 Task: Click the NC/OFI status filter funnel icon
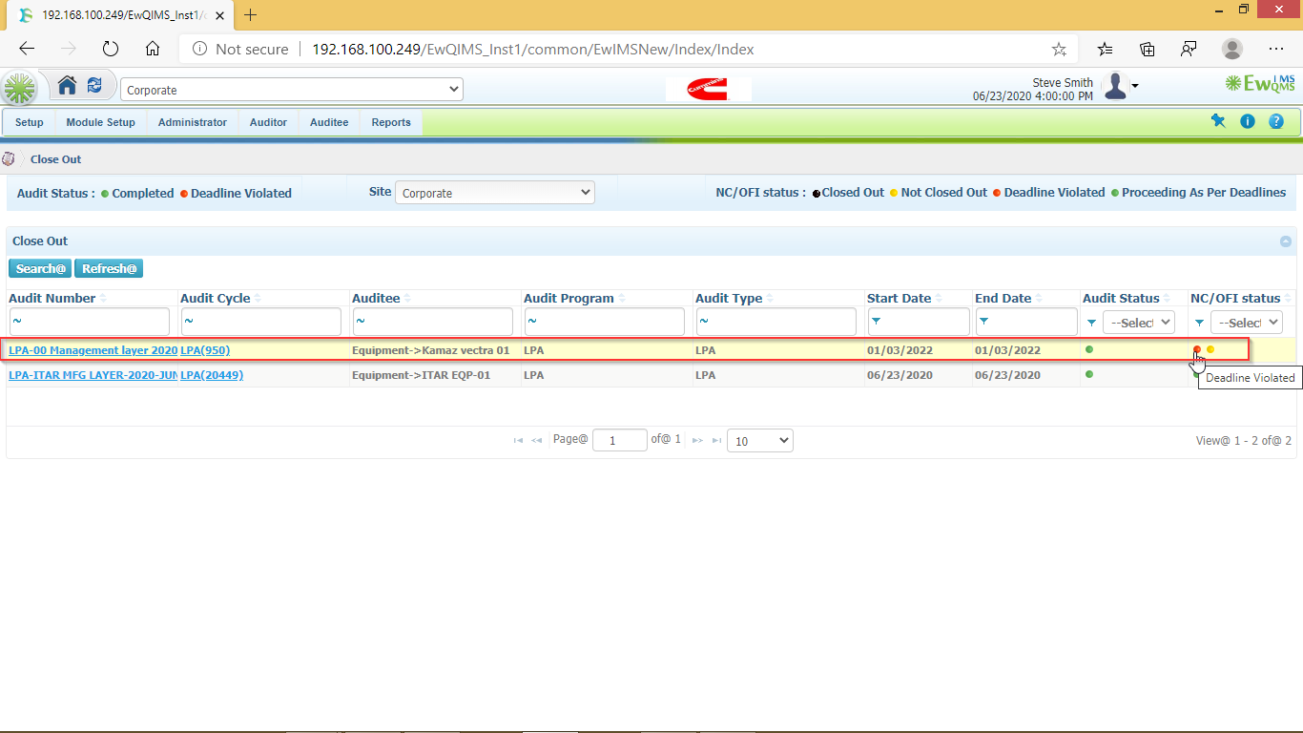tap(1199, 323)
